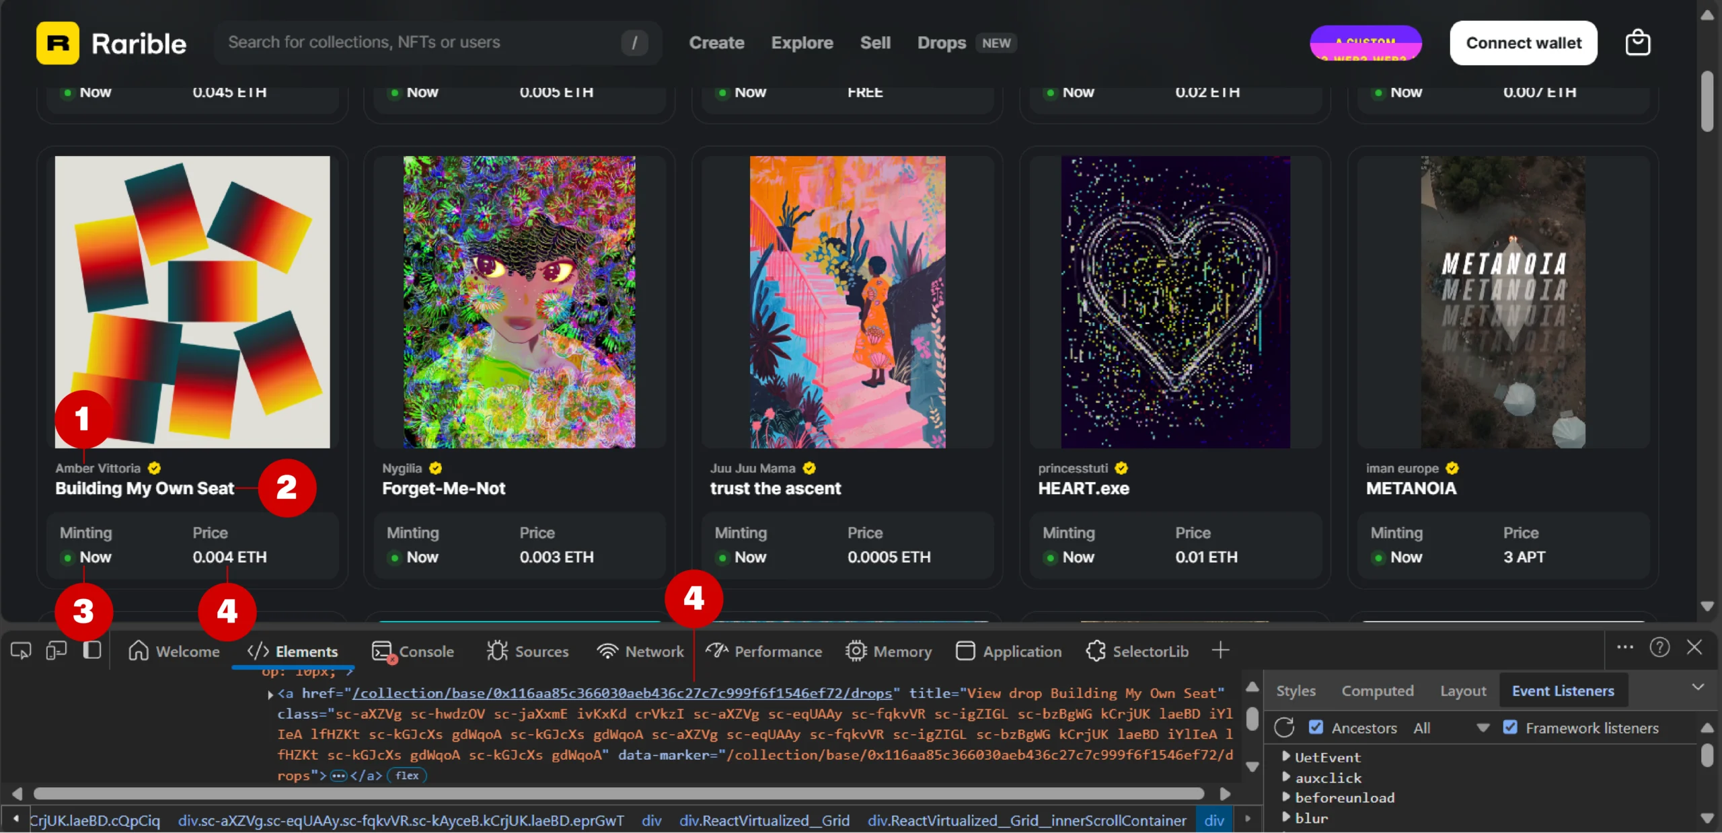
Task: Open Building My Own Seat artwork thumbnail
Action: pyautogui.click(x=192, y=302)
